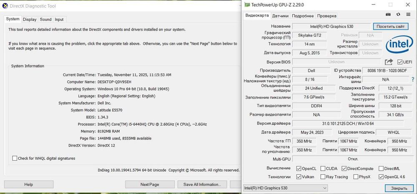Viewport: 417px width, 194px height.
Task: Click driver version 31.0.101.2125 field
Action: 348,123
